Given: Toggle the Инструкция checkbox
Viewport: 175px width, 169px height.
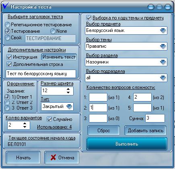Looking at the screenshot, I should (9, 57).
